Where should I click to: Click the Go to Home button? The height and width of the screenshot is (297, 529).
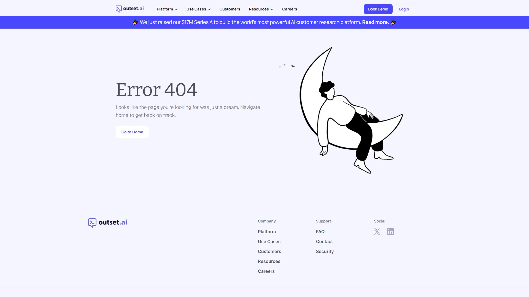coord(132,132)
